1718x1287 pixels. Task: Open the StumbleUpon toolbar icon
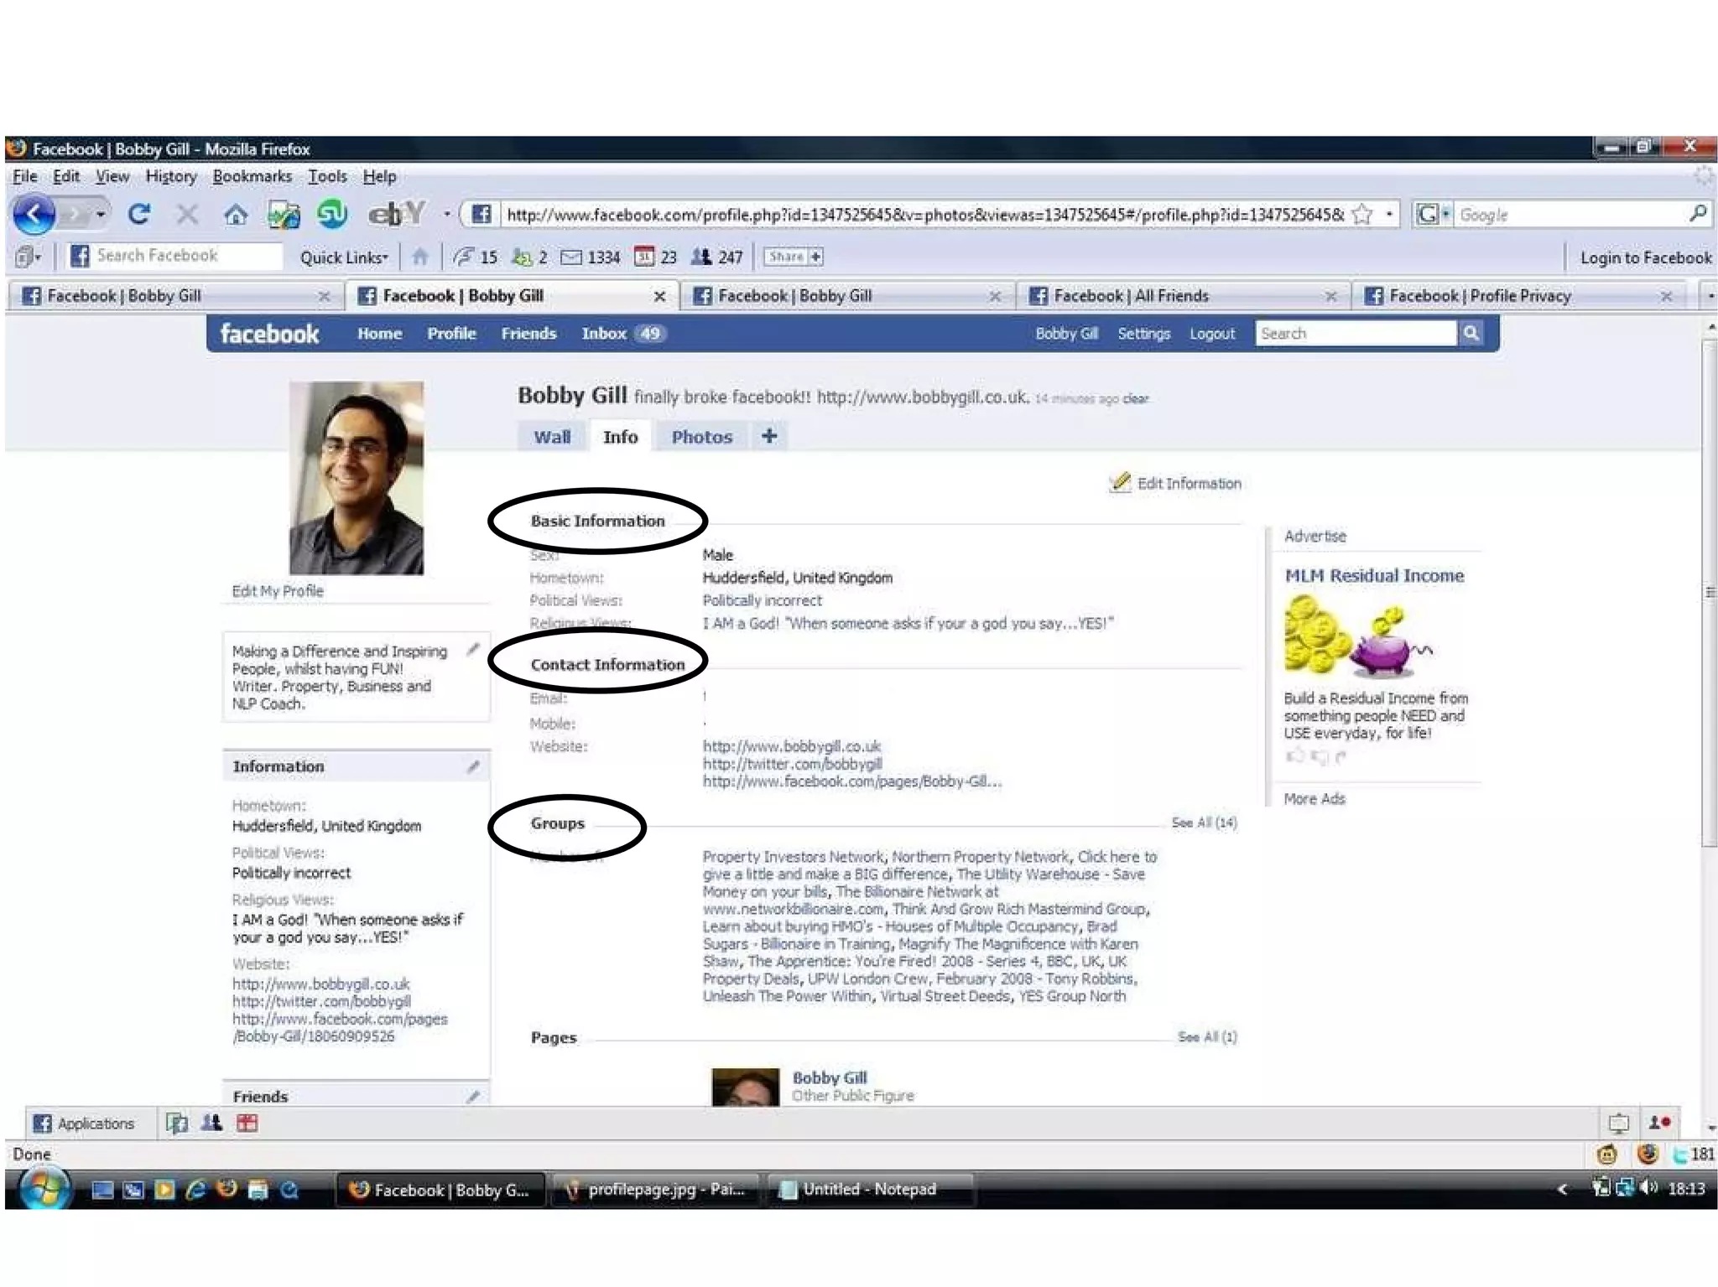coord(332,215)
